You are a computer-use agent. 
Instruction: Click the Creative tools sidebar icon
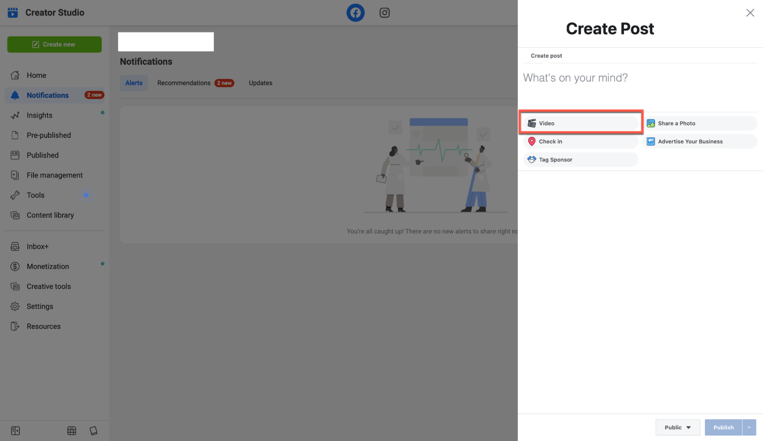[15, 286]
